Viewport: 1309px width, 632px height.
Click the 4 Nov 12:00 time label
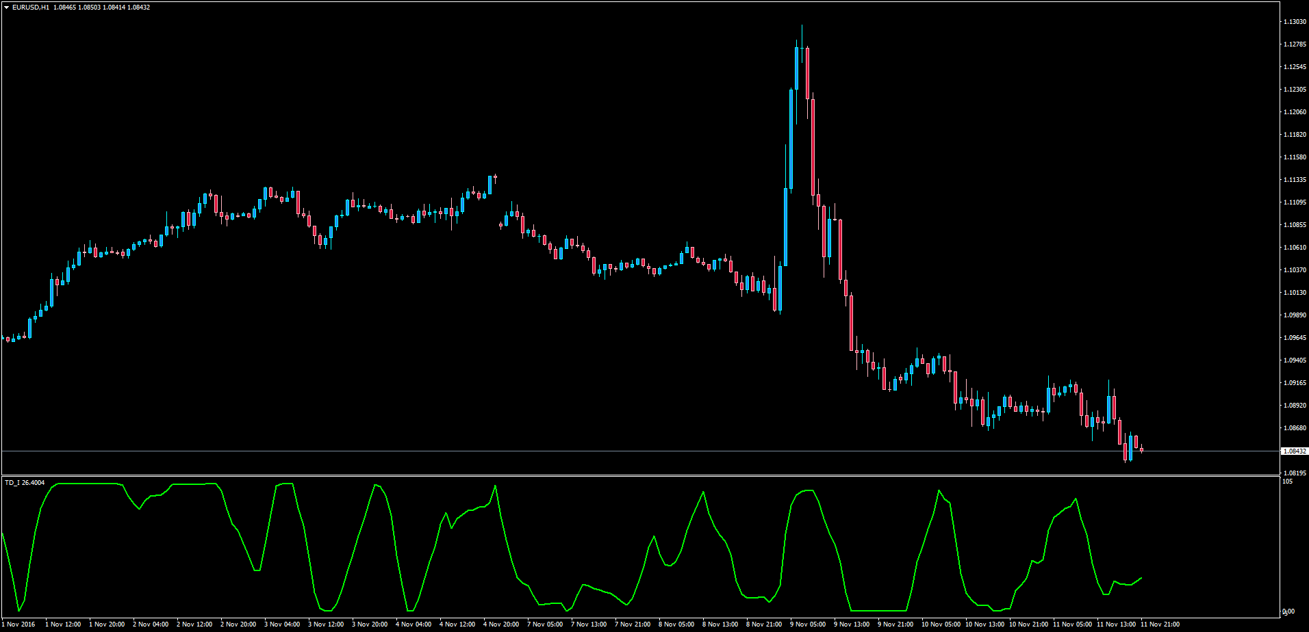[457, 624]
